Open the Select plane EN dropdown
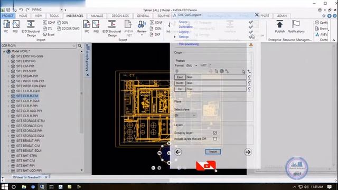 [x=185, y=116]
